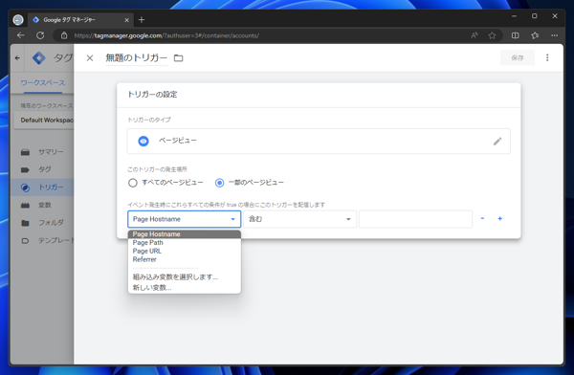Open the Default Workspace selector

44,121
